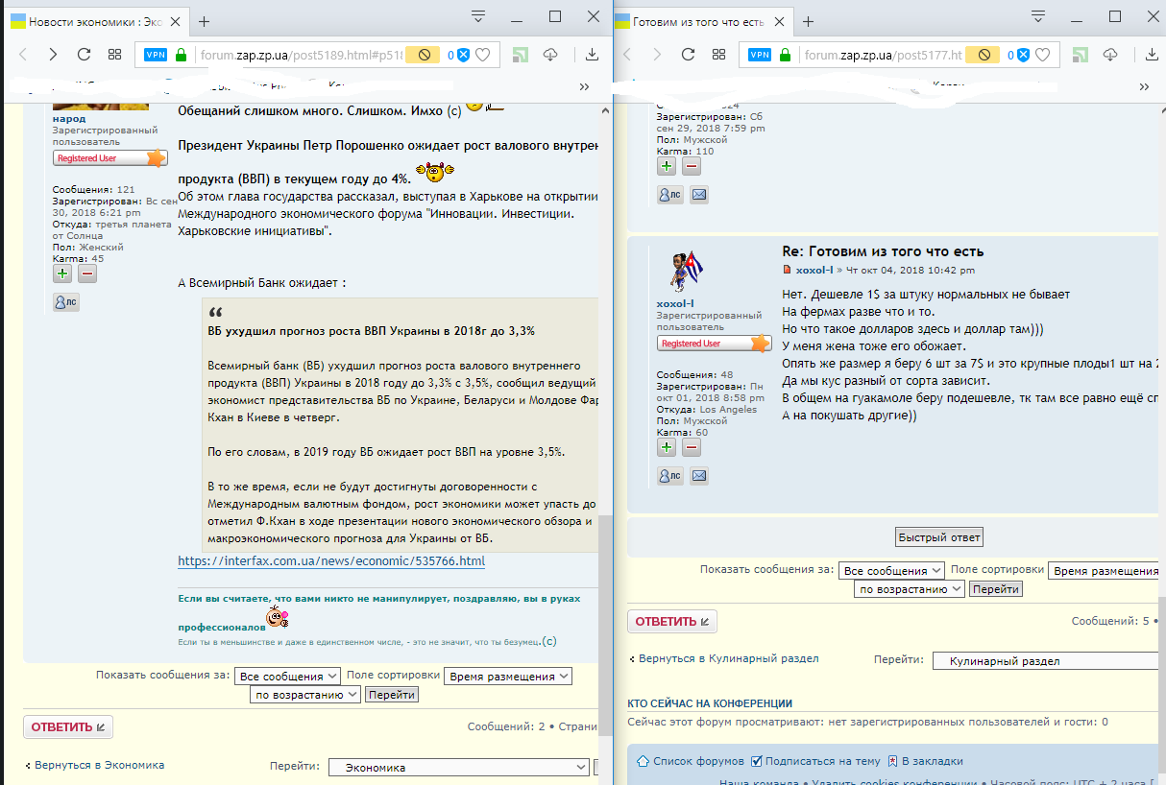
Task: Click the plus karma button for user народ
Action: pos(62,274)
